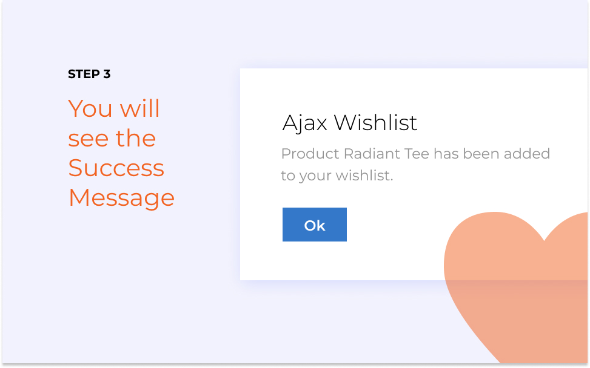The image size is (590, 368).
Task: Click the blue Ok button
Action: (315, 225)
